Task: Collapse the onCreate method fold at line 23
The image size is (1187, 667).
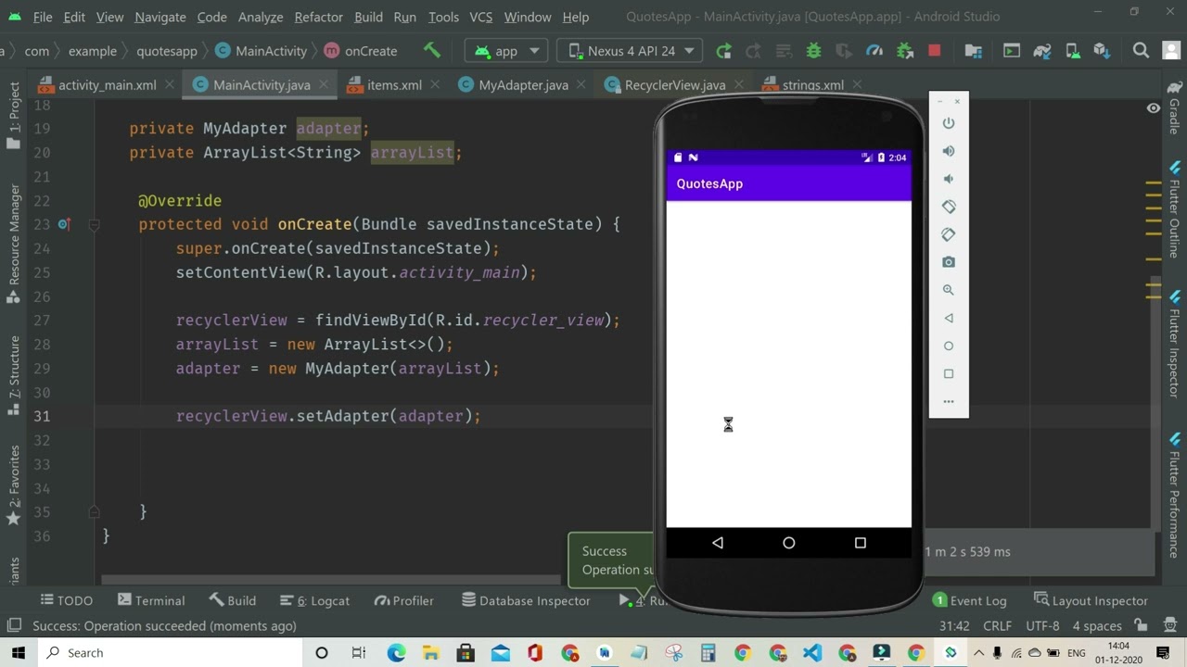Action: coord(94,224)
